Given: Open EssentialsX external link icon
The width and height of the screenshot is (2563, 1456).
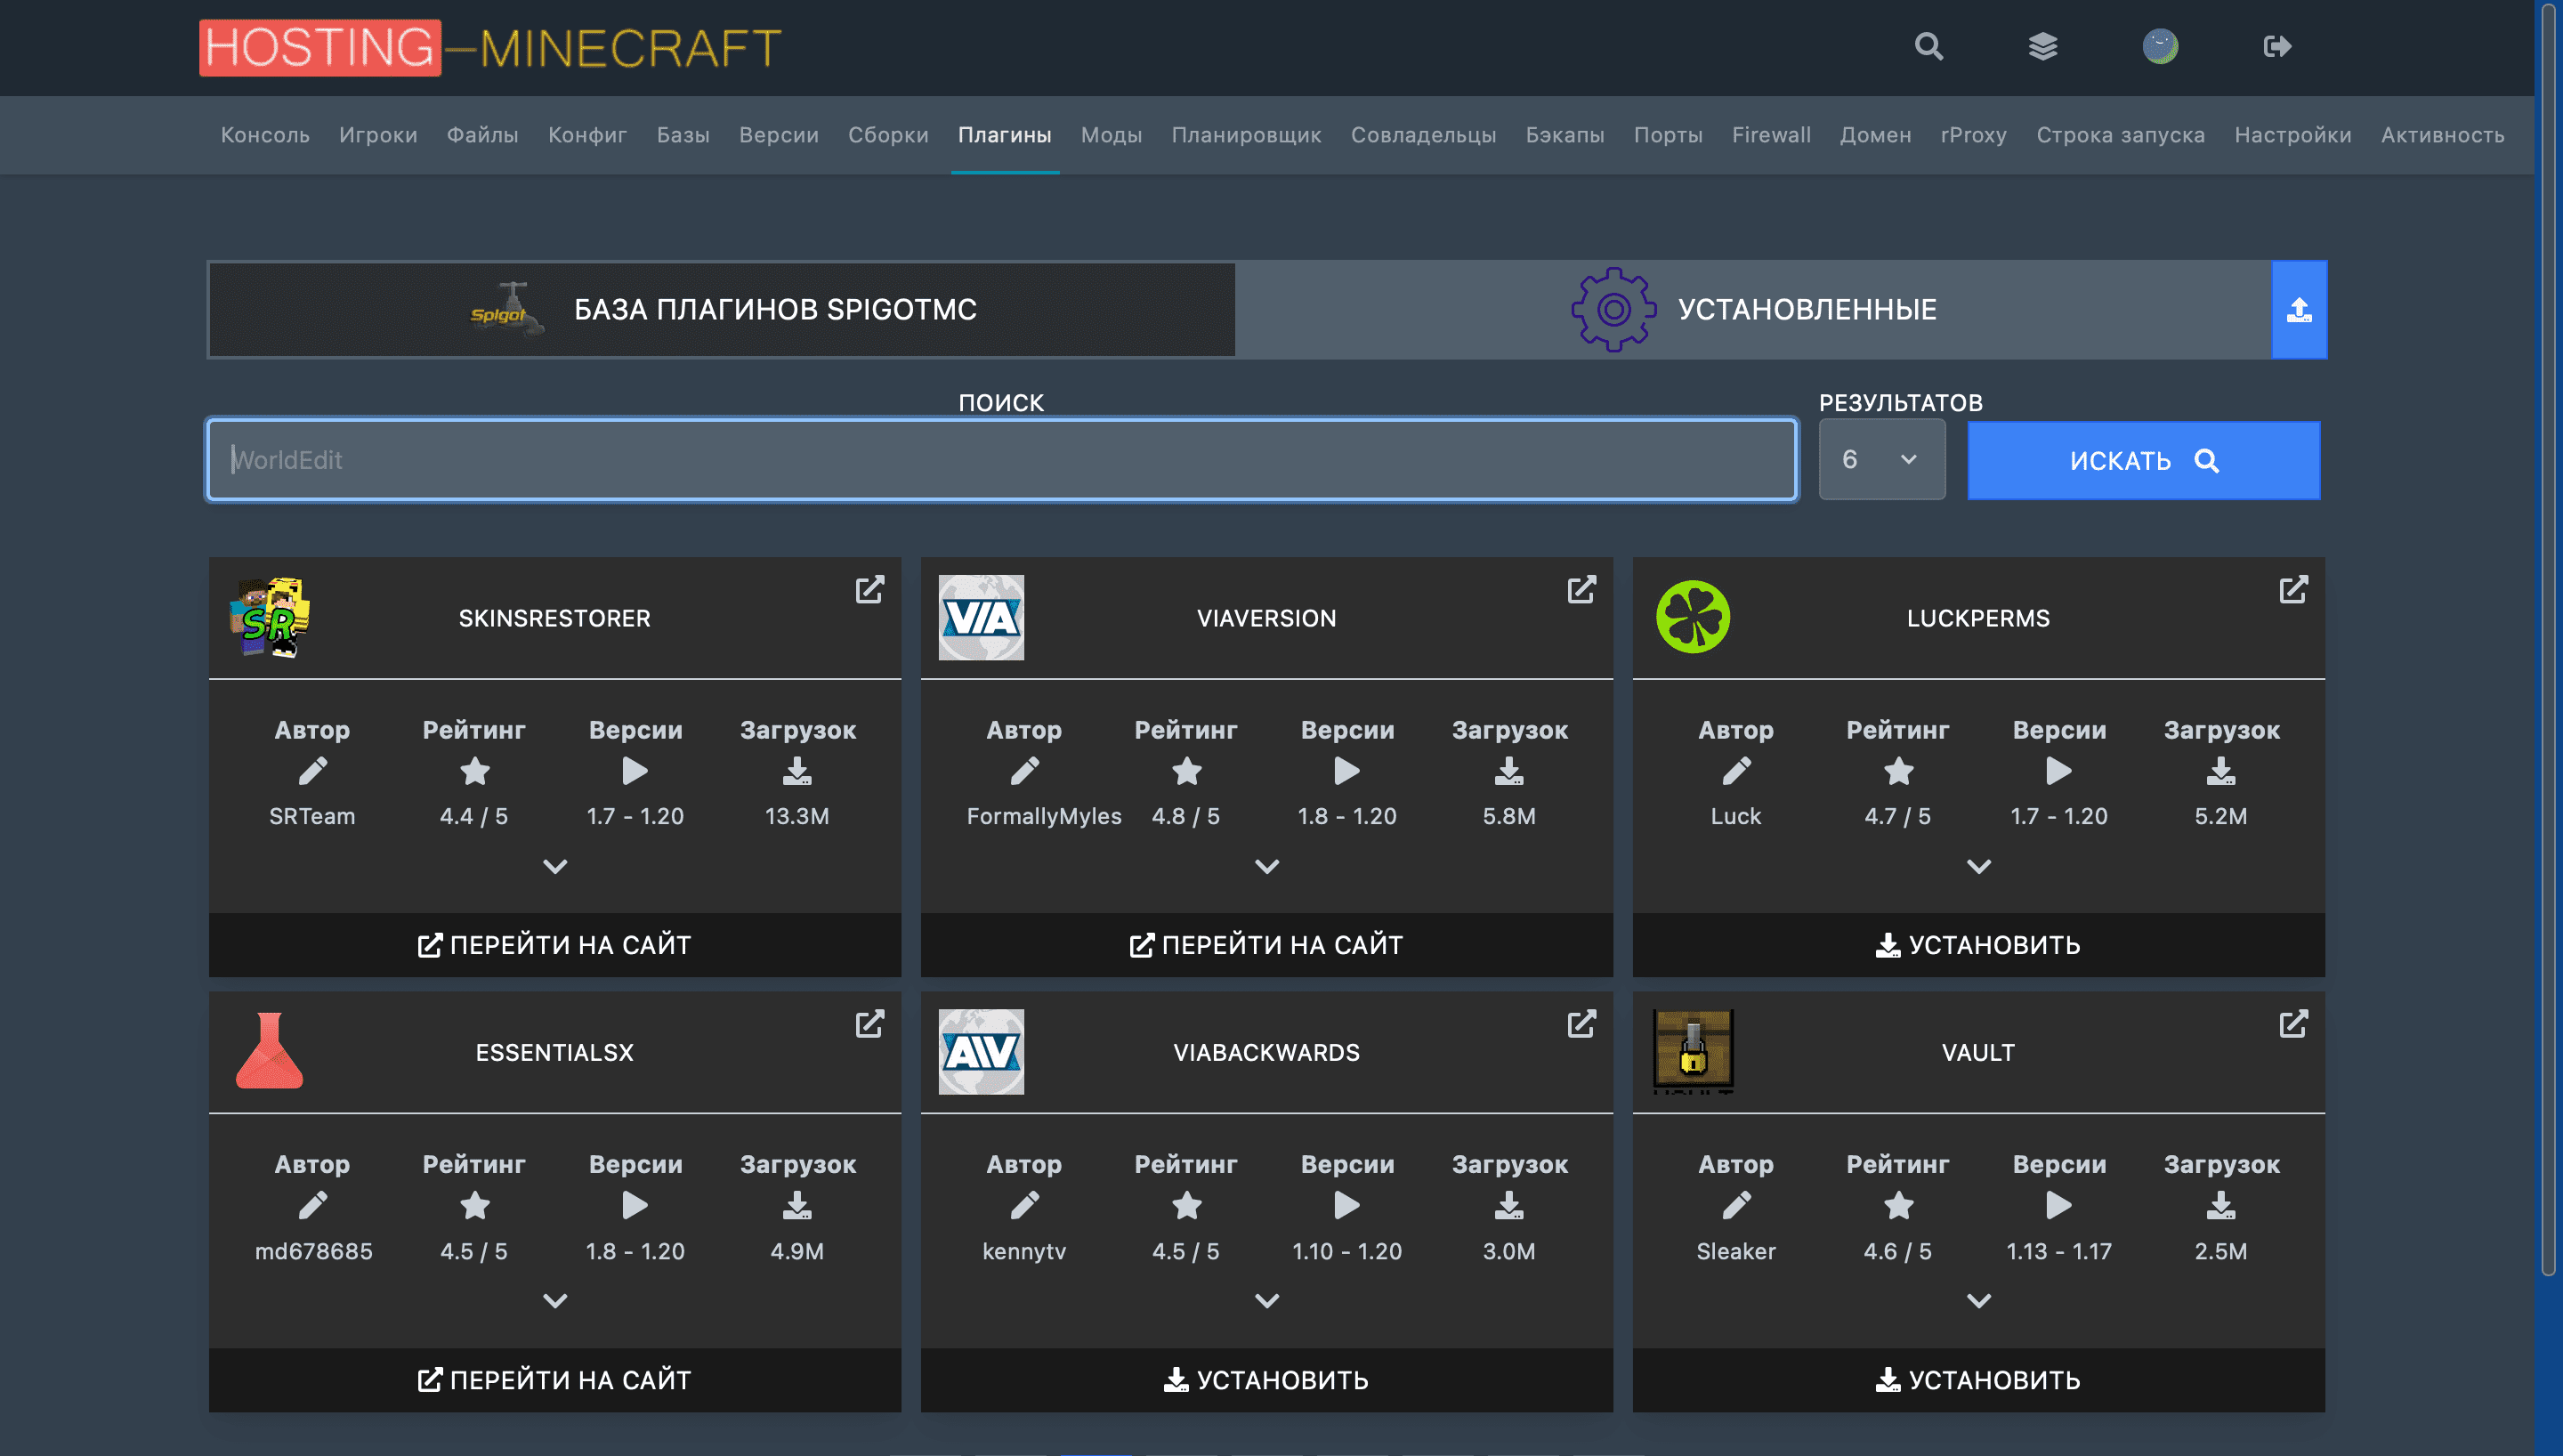Looking at the screenshot, I should (x=869, y=1024).
